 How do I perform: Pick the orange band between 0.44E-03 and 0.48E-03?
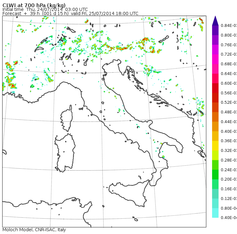coord(215,117)
